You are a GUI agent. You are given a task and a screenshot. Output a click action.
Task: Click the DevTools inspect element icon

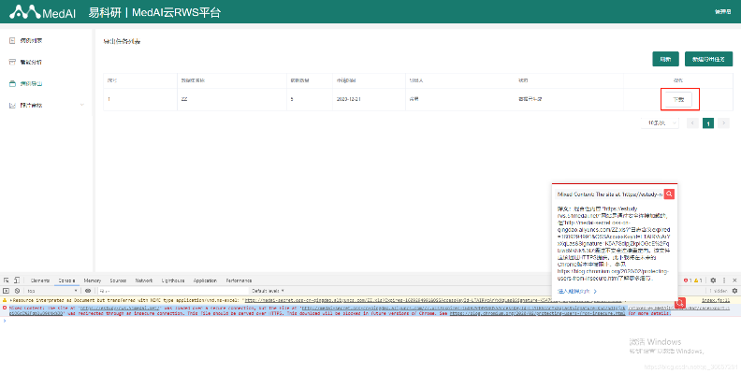[x=7, y=280]
